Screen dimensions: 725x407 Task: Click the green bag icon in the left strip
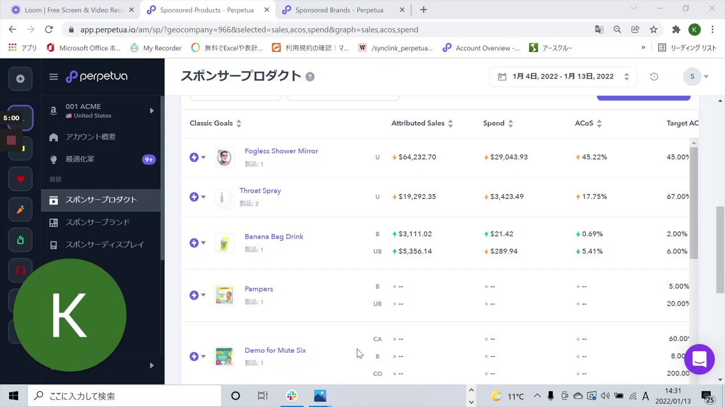point(20,240)
